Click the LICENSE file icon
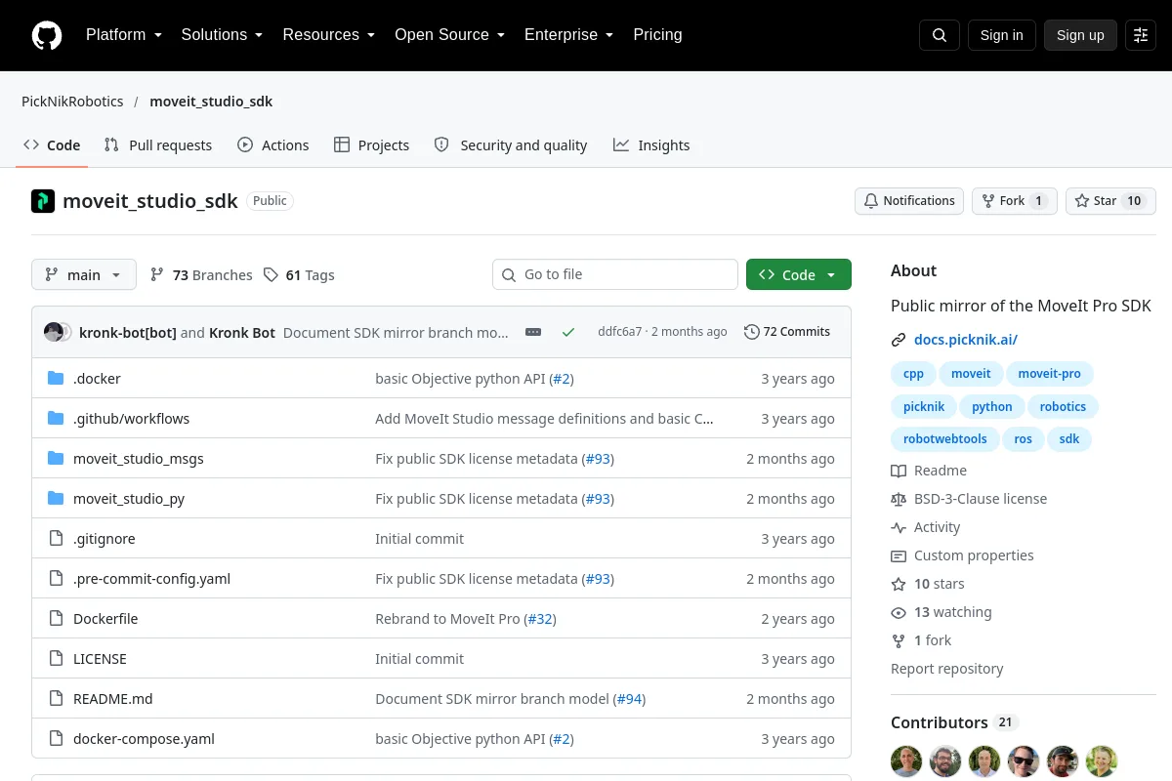 (56, 659)
